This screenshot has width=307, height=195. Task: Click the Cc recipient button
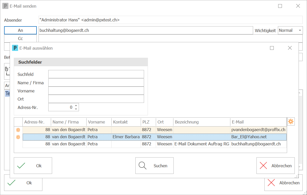pyautogui.click(x=20, y=38)
